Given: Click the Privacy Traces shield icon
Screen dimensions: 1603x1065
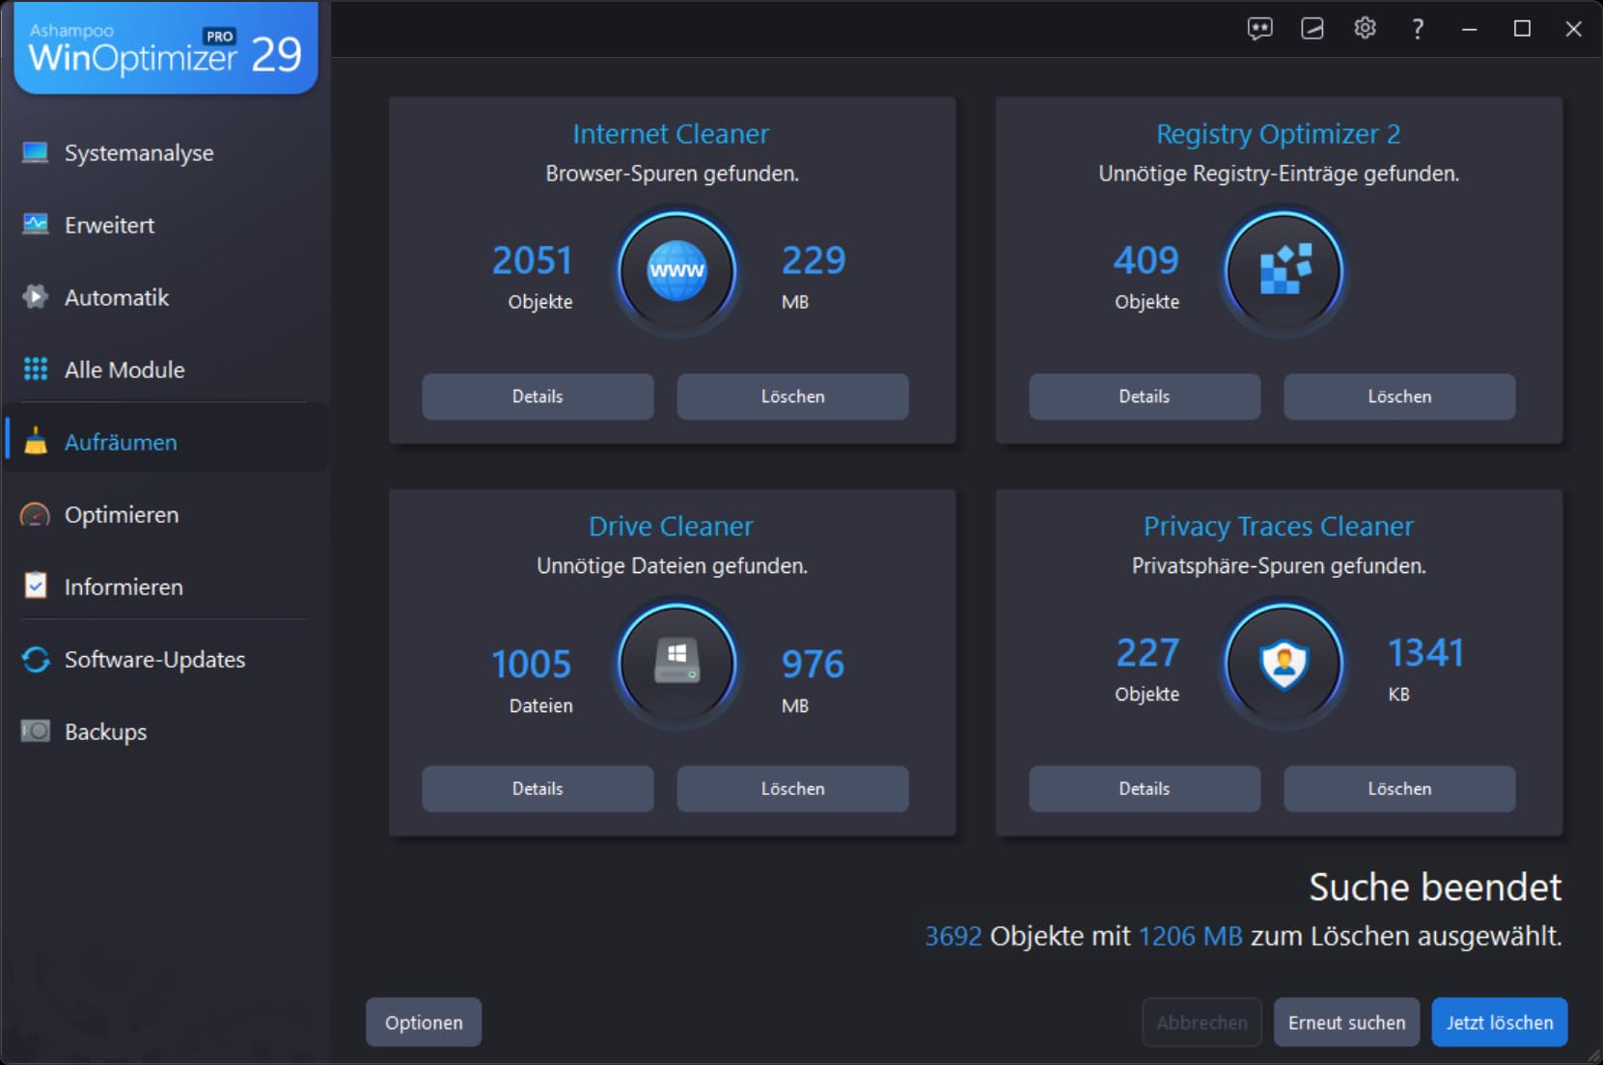Looking at the screenshot, I should pos(1284,664).
